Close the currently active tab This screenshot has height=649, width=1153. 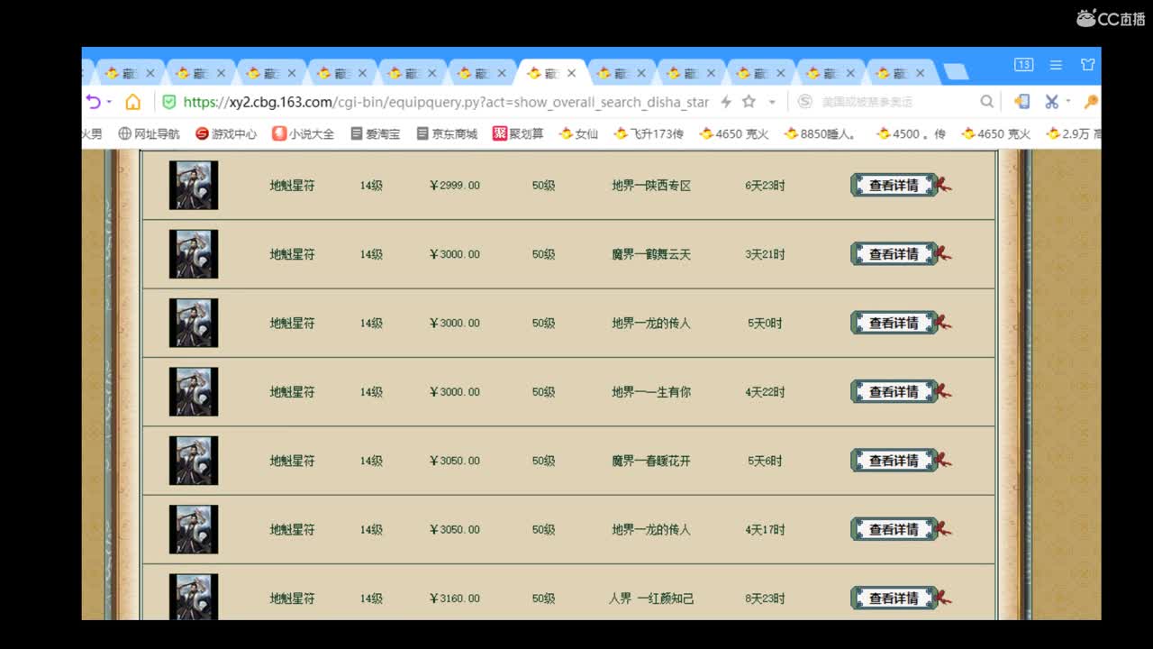[571, 73]
